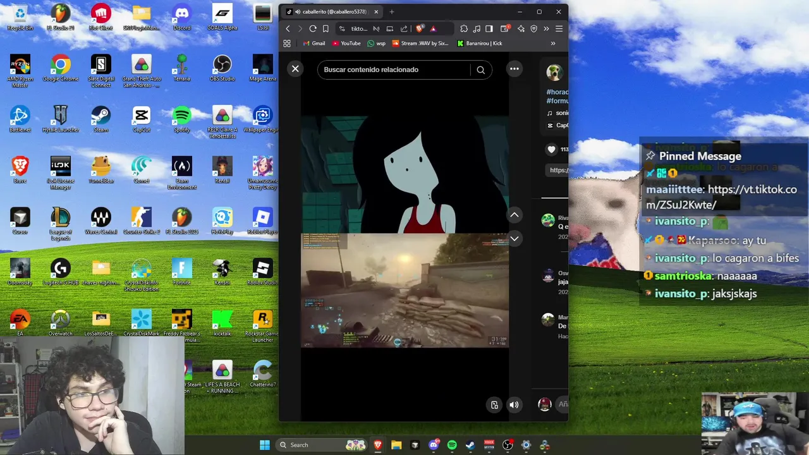The width and height of the screenshot is (809, 455).
Task: Open Spotify from taskbar
Action: coord(452,445)
